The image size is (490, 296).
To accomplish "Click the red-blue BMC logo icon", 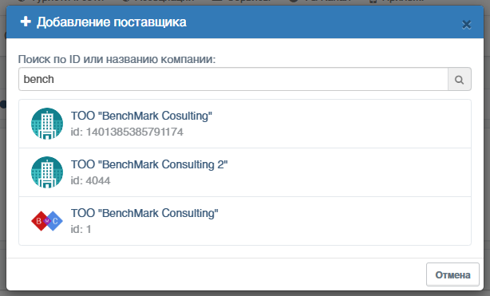I will point(47,221).
